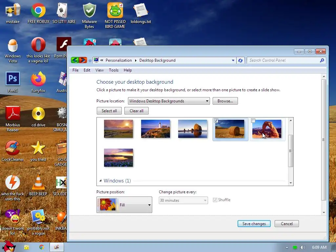Open the address bar history dropdown arrow
This screenshot has height=252, width=336.
[233, 60]
